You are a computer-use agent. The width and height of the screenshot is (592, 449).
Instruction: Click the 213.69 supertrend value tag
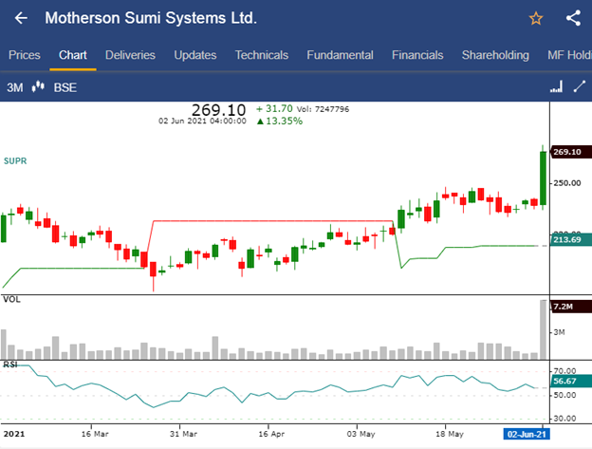(571, 239)
